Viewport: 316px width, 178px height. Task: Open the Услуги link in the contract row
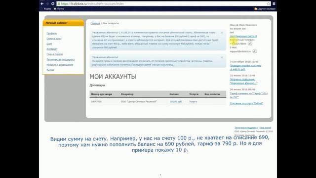coord(193,102)
